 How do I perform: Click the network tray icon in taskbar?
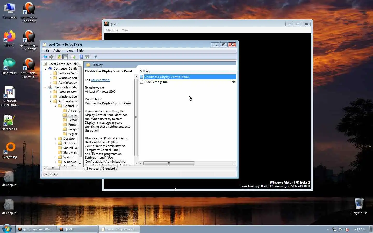tap(334, 229)
